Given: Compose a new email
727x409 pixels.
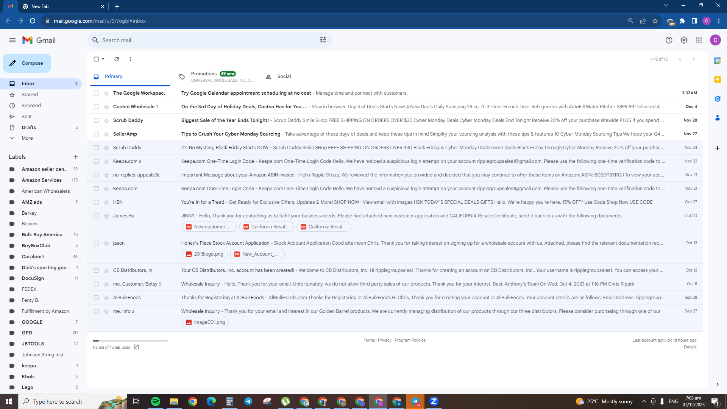Looking at the screenshot, I should click(x=27, y=63).
